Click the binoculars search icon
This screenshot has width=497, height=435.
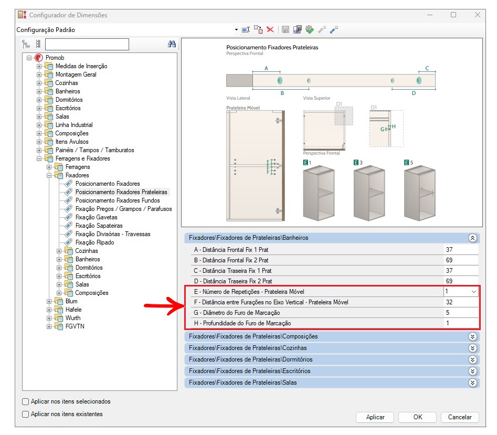coord(172,44)
